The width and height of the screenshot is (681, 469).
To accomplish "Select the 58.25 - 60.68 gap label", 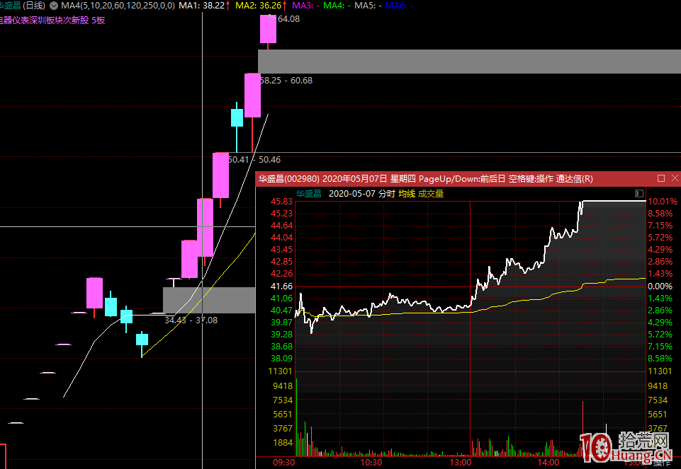I will tap(286, 81).
